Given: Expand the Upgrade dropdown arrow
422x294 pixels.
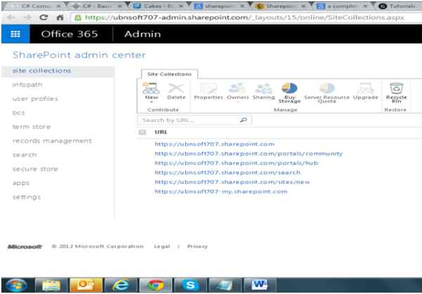Looking at the screenshot, I should 366,102.
